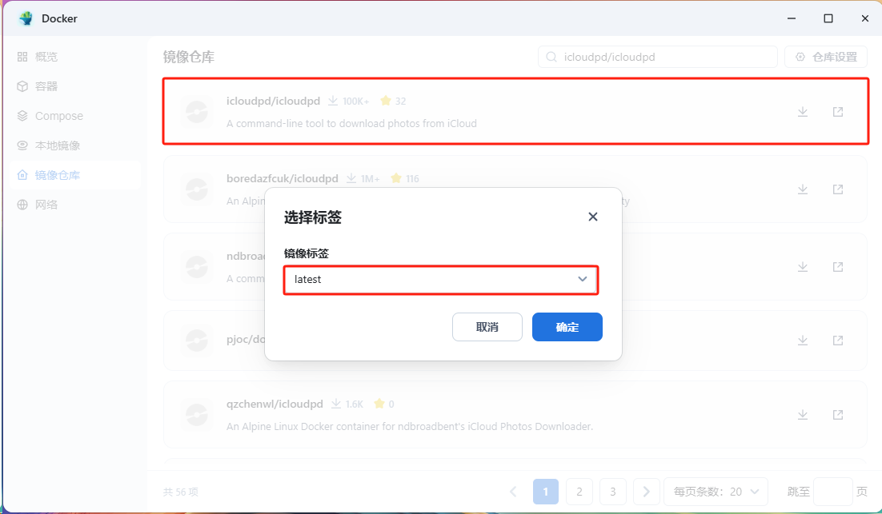Open the 镜像标签 latest dropdown
882x514 pixels.
[x=440, y=280]
